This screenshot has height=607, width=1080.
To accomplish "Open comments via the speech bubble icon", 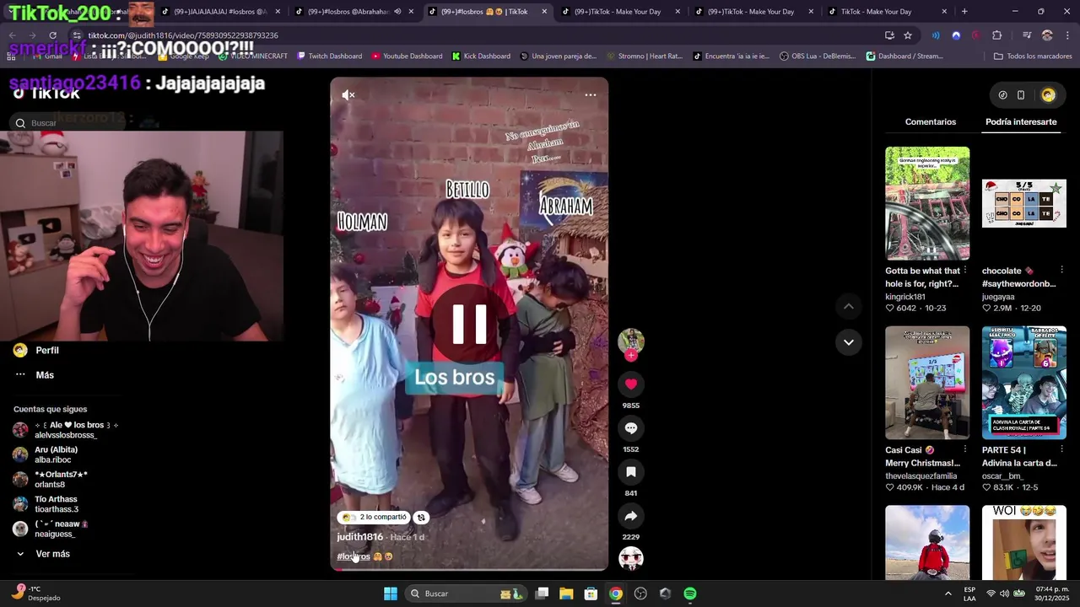I will (x=631, y=428).
